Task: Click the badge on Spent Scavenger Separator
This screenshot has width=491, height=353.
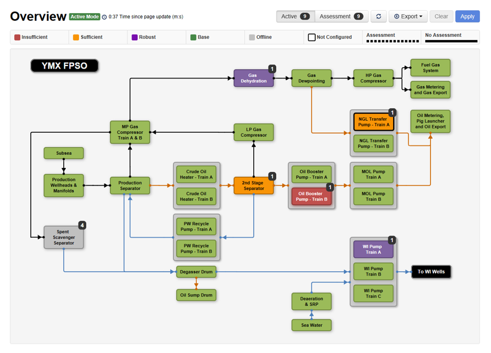Action: pos(82,225)
